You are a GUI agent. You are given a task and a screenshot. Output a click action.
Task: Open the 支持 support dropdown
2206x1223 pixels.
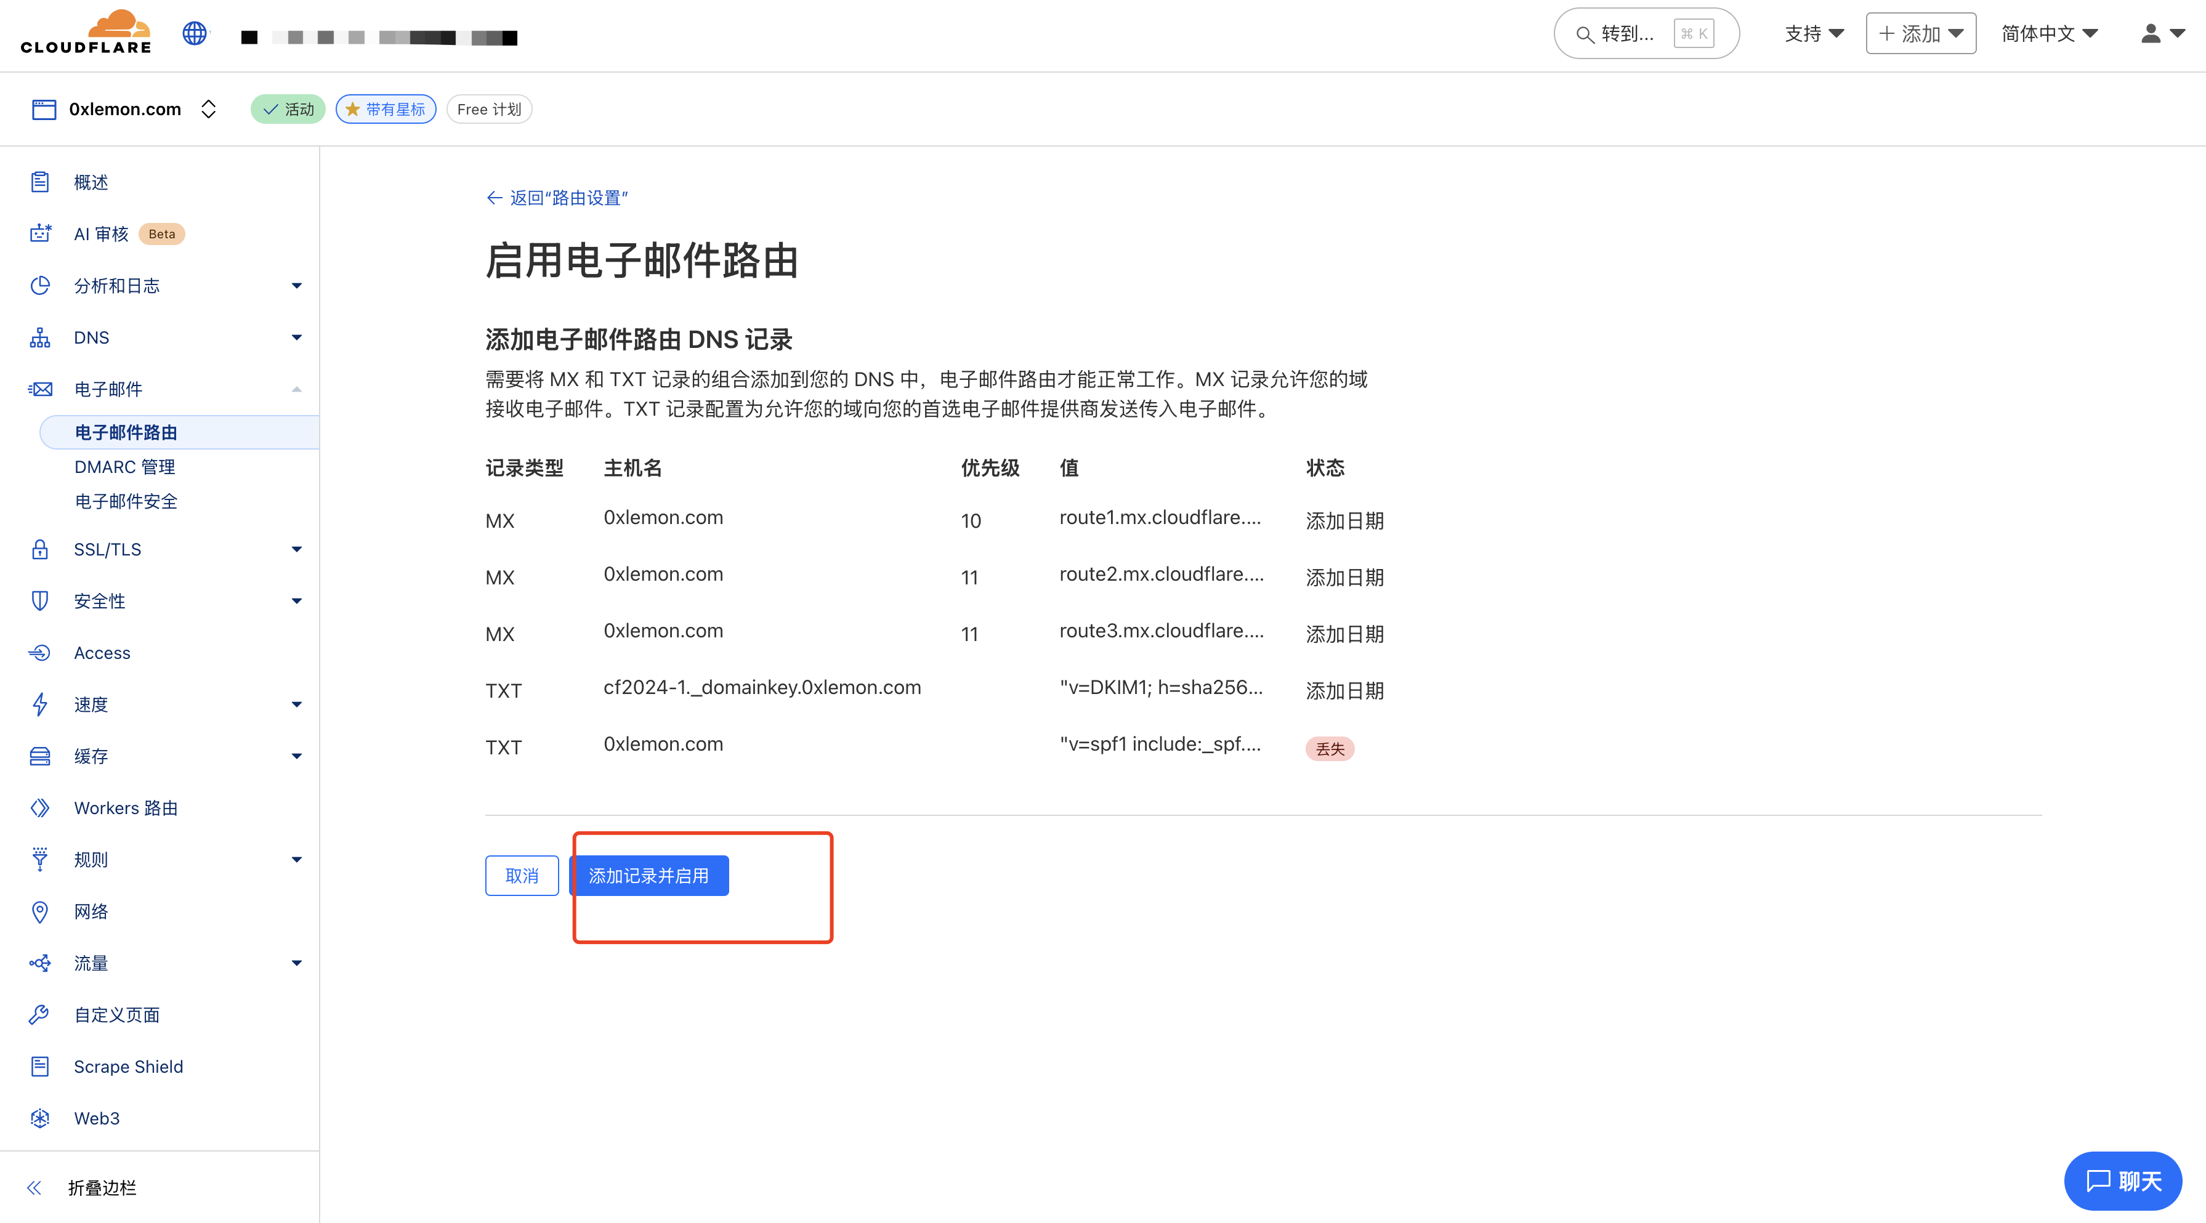click(1814, 33)
